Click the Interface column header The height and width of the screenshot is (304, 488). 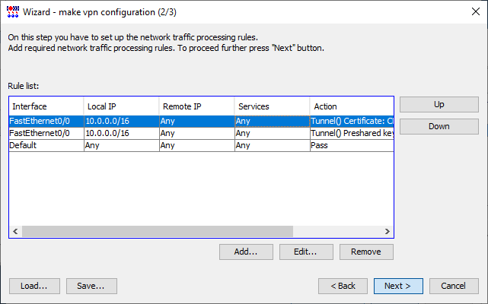click(46, 106)
